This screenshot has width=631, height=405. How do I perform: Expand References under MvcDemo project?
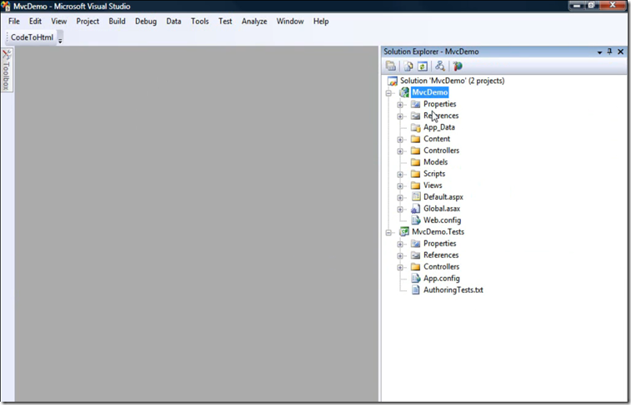400,116
